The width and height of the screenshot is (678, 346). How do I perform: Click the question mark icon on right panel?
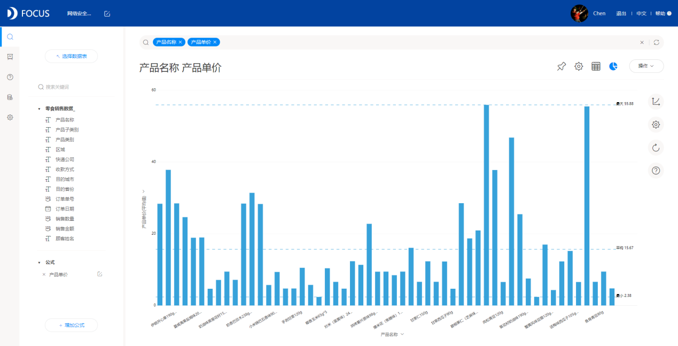coord(656,170)
